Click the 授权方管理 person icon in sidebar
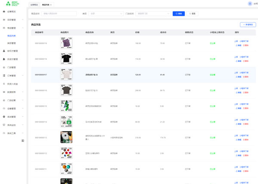Image resolution: width=258 pixels, height=184 pixels. [4, 51]
